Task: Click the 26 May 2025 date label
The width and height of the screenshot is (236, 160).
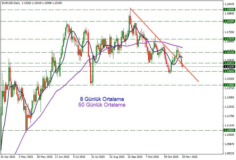Action: (45, 157)
